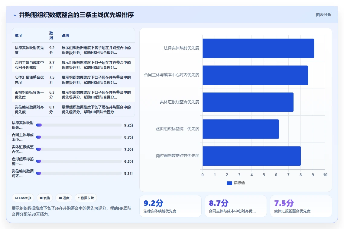This screenshot has width=344, height=229.
Task: Click table cell 岗位编制数据对齐优先度
Action: (x=29, y=110)
